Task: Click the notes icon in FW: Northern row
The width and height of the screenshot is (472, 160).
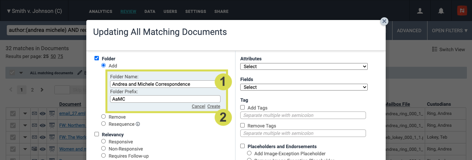Action: [x=52, y=125]
